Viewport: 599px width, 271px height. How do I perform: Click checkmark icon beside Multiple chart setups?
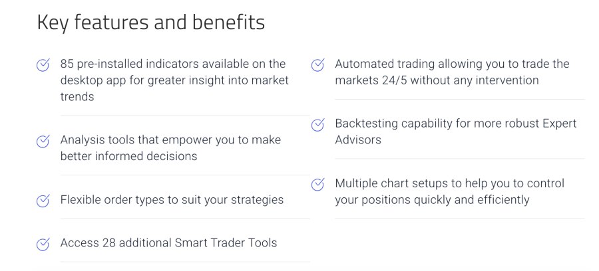317,184
